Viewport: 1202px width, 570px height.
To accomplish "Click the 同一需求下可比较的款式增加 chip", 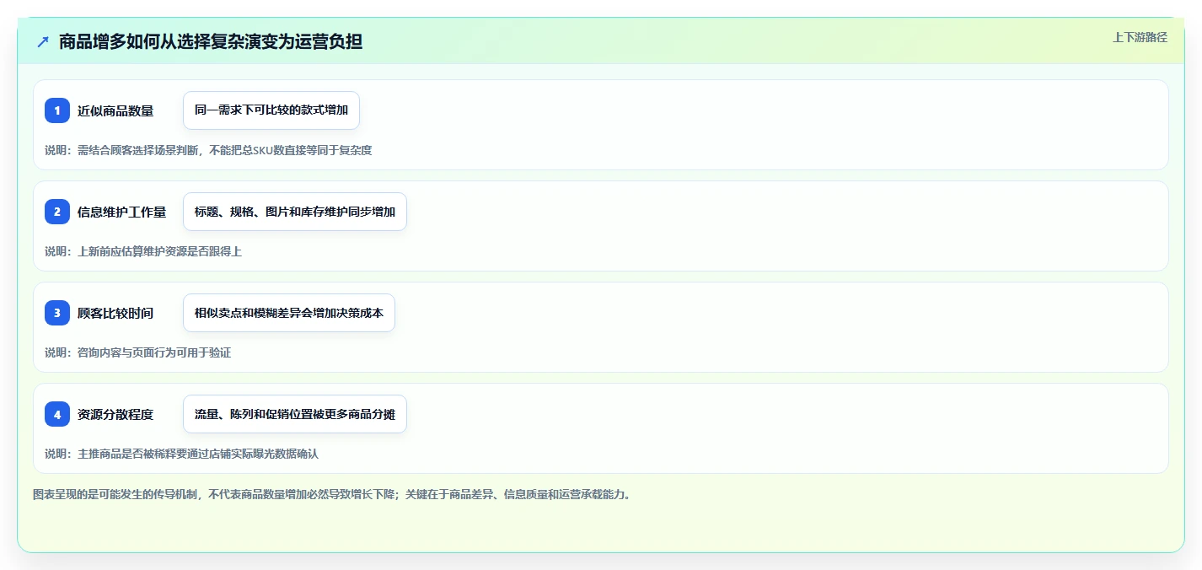I will pos(271,110).
